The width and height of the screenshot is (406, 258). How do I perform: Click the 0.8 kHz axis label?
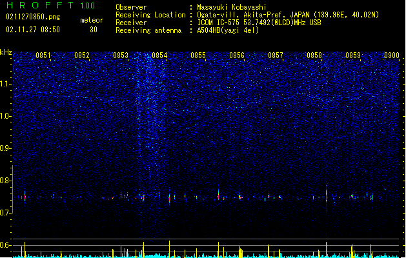coord(6,181)
